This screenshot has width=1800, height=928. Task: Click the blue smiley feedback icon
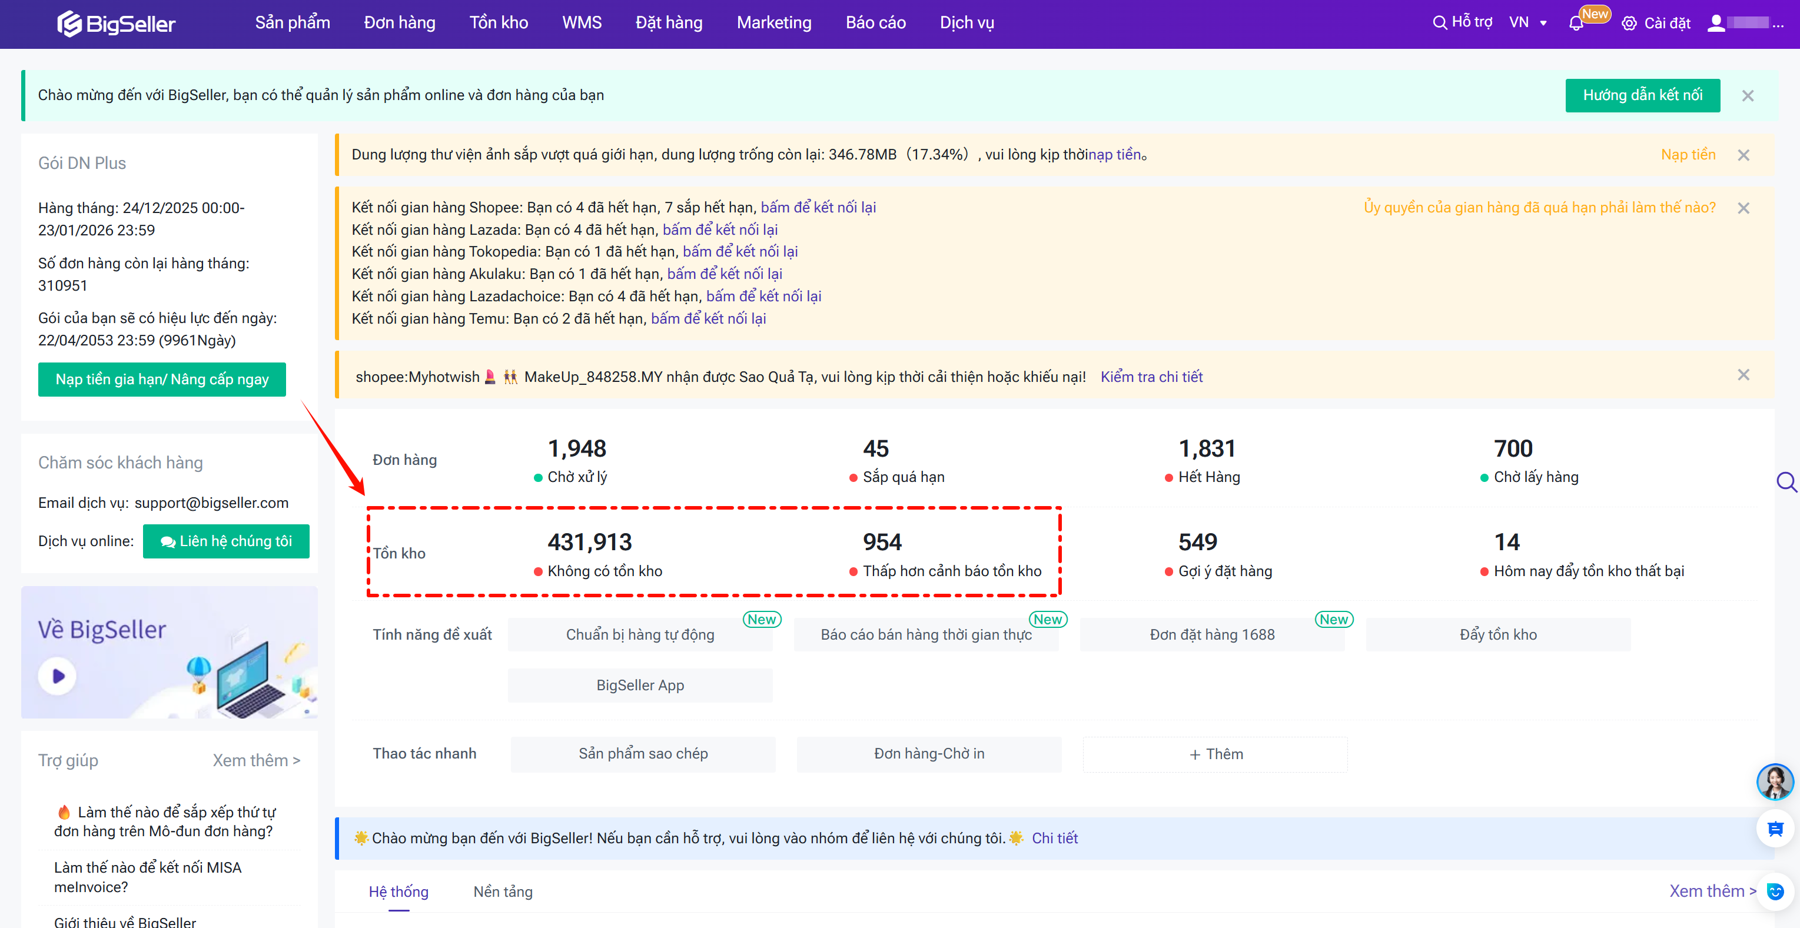pyautogui.click(x=1775, y=892)
